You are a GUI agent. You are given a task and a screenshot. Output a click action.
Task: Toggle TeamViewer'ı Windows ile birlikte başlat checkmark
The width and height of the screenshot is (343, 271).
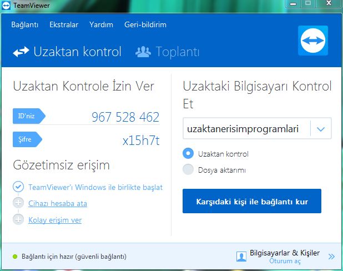point(18,187)
